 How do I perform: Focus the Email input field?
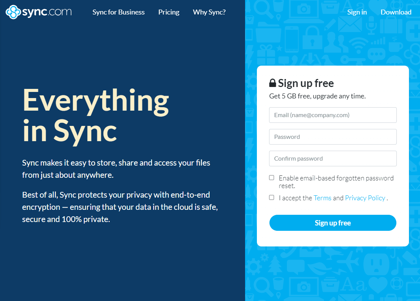(333, 115)
